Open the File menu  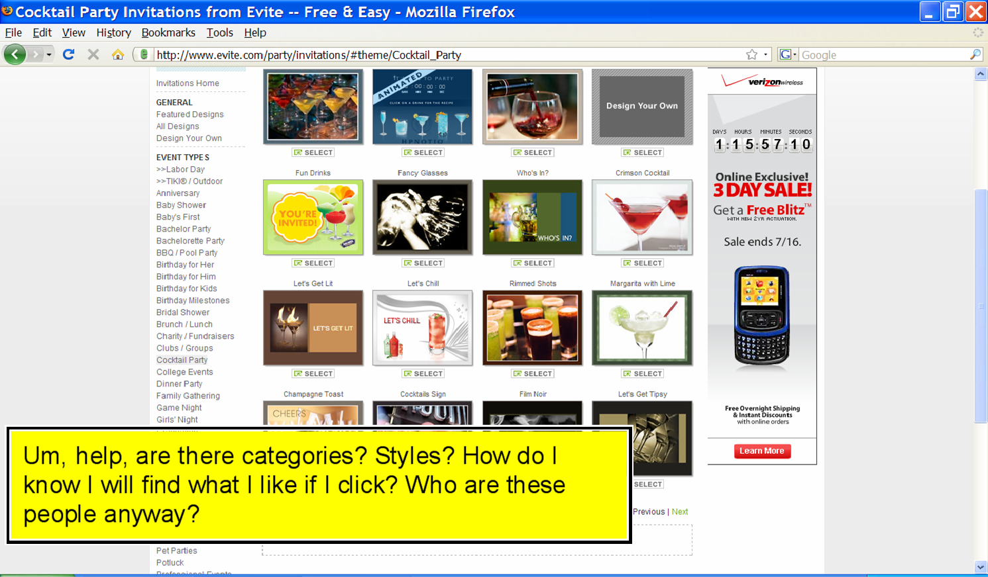(13, 32)
